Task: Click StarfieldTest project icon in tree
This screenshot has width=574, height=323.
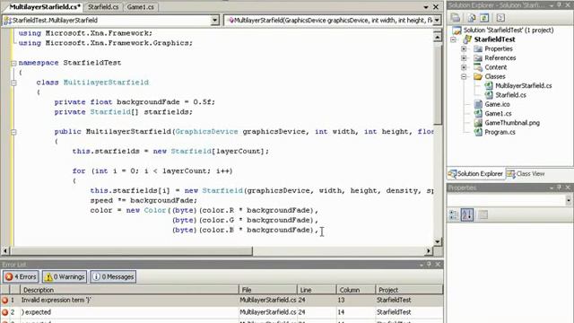Action: click(x=467, y=39)
